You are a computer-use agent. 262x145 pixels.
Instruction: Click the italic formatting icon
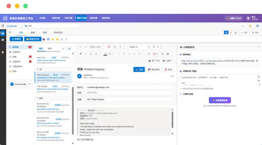pyautogui.click(x=86, y=54)
